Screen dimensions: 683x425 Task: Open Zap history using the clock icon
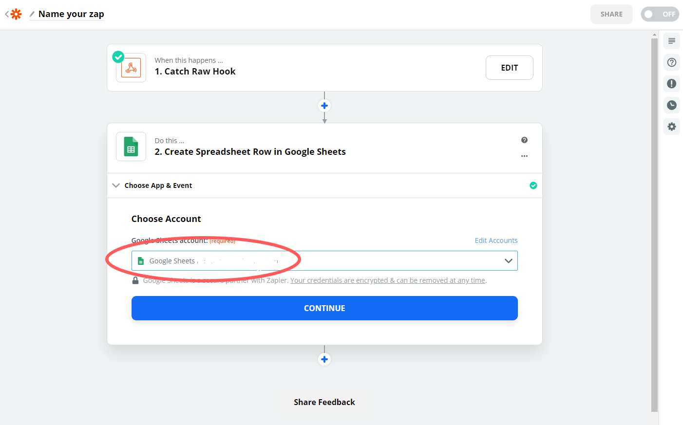[x=671, y=105]
